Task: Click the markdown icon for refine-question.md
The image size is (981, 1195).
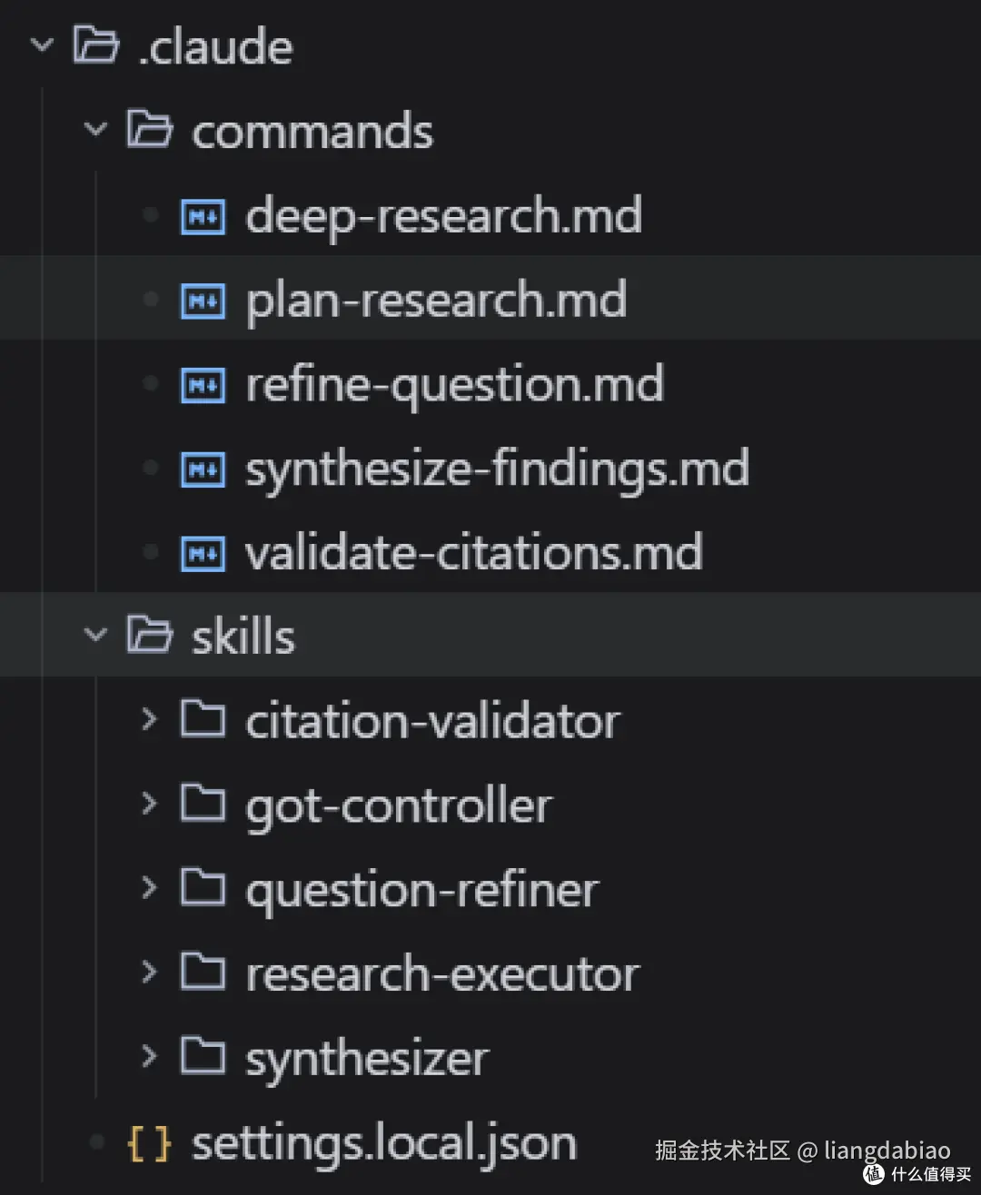Action: click(x=203, y=384)
